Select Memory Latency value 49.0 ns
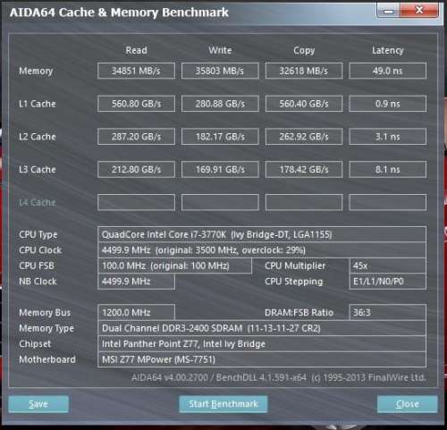 [x=387, y=71]
